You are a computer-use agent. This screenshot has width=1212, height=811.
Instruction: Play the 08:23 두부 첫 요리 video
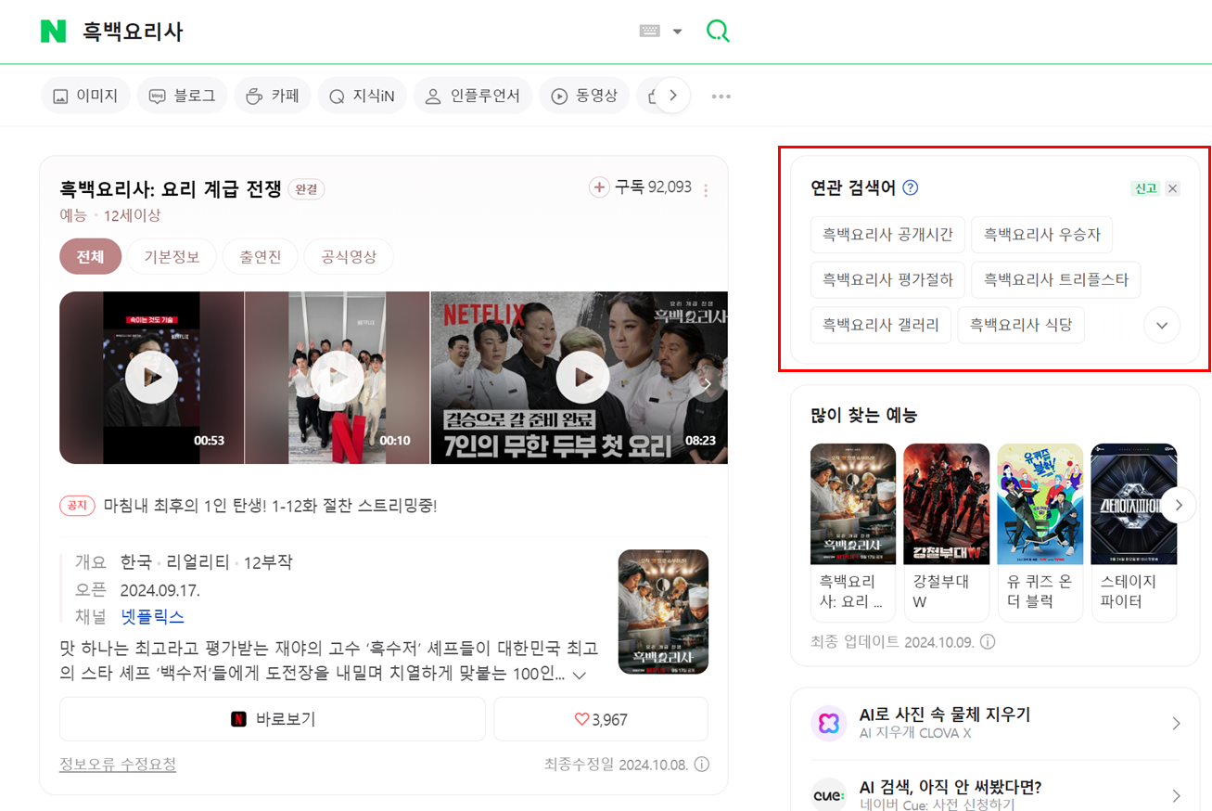coord(580,378)
